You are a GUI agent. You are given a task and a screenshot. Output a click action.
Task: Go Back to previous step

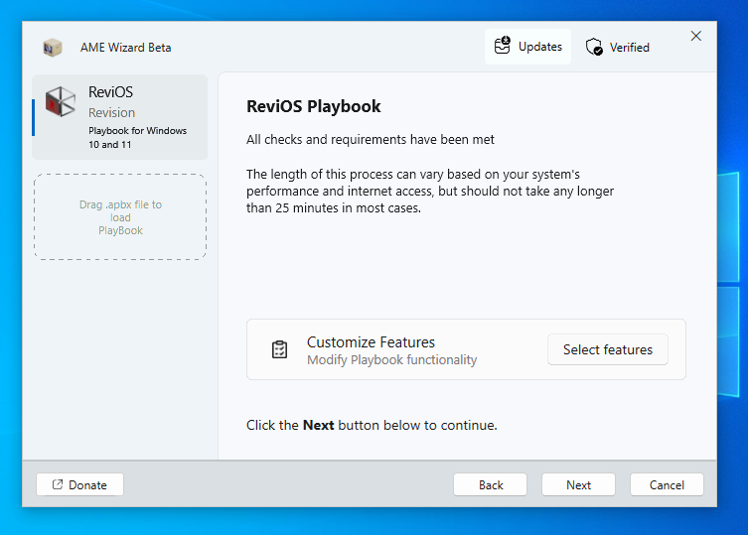pyautogui.click(x=491, y=485)
